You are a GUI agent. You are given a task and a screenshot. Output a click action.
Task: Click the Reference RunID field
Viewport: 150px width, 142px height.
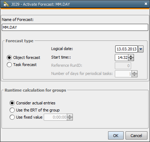(123, 66)
